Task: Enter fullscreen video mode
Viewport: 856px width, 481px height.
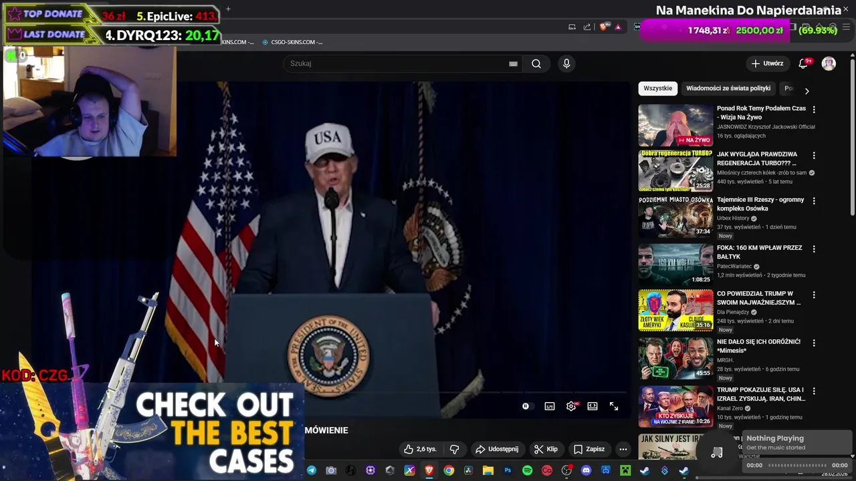Action: tap(614, 406)
